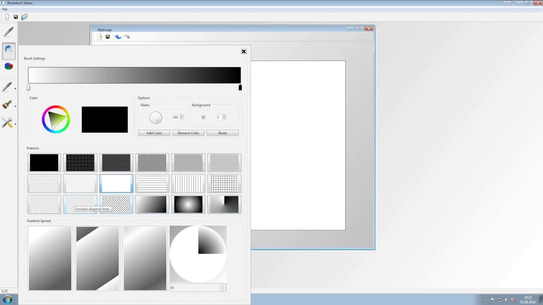The image size is (543, 305).
Task: Expand the wrench tool dropdown arrow
Action: 16,125
